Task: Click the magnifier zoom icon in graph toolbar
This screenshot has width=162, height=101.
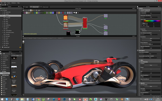Action: (29, 11)
